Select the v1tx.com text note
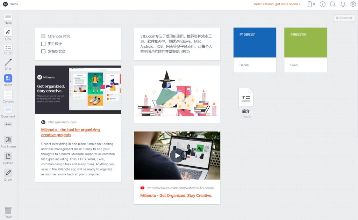 (x=177, y=44)
